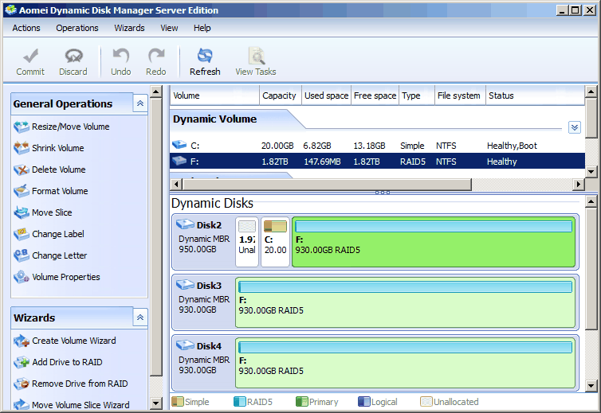Collapse the Wizards panel

pos(140,318)
